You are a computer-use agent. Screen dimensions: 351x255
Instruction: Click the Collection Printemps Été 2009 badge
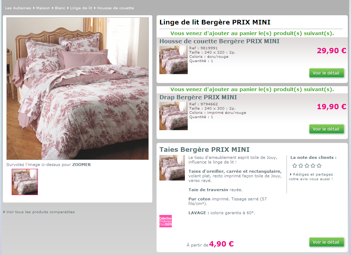[x=165, y=221]
